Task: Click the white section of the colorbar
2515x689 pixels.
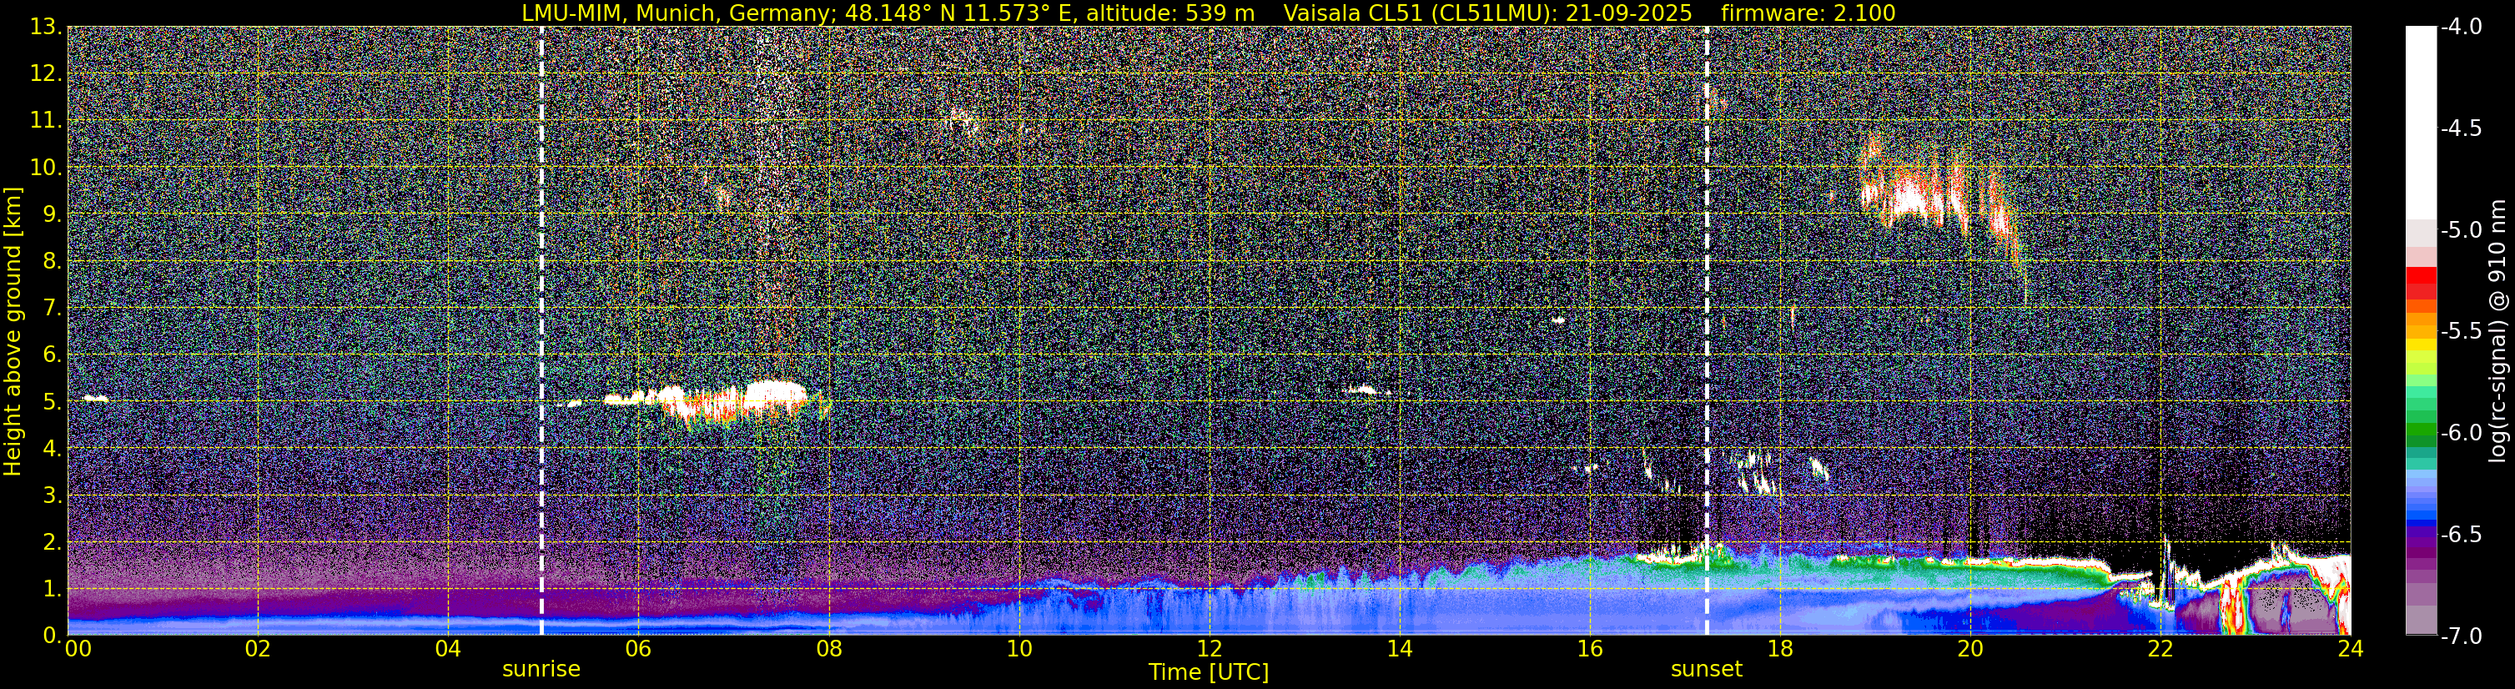Action: [2422, 122]
